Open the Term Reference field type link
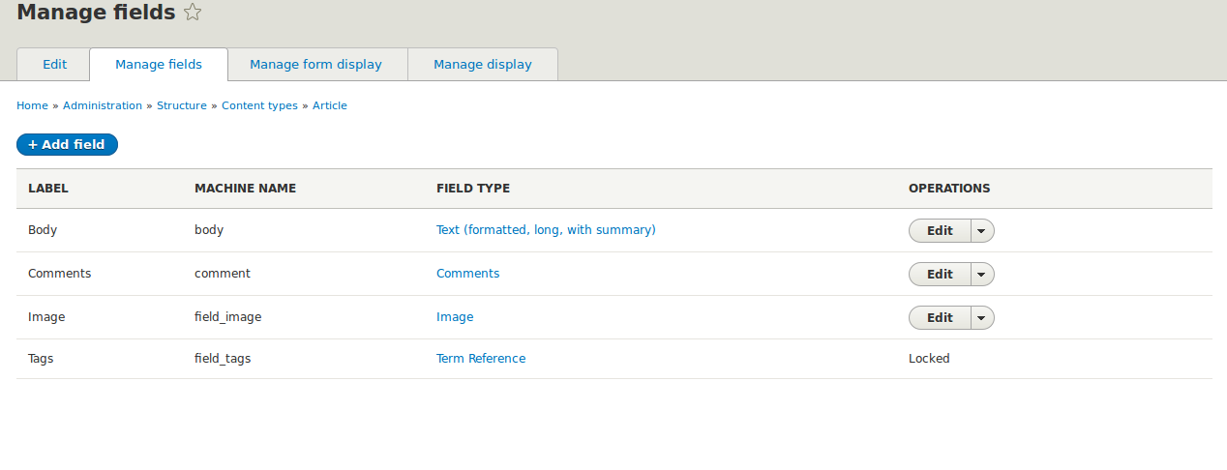Screen dimensions: 1227x470 (x=481, y=359)
